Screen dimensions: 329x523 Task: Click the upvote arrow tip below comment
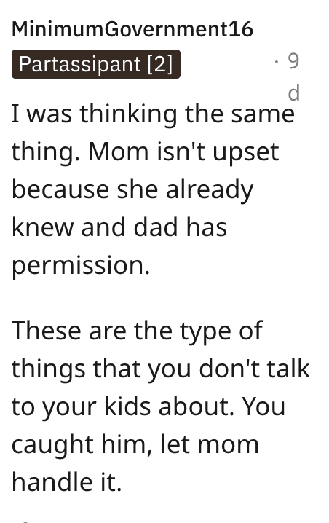point(24,522)
